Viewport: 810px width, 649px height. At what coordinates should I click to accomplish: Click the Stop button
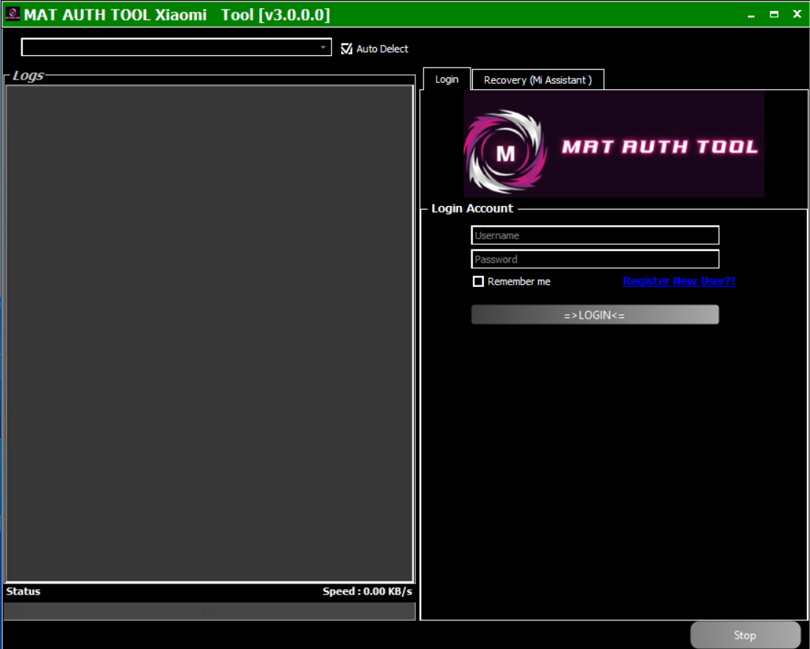[744, 635]
